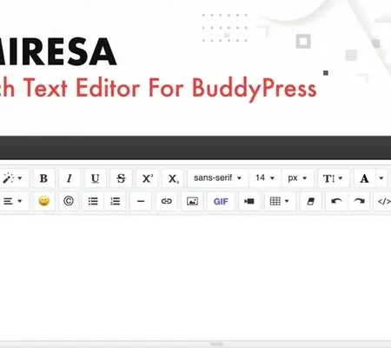Redo the last action
This screenshot has width=391, height=348.
click(359, 201)
